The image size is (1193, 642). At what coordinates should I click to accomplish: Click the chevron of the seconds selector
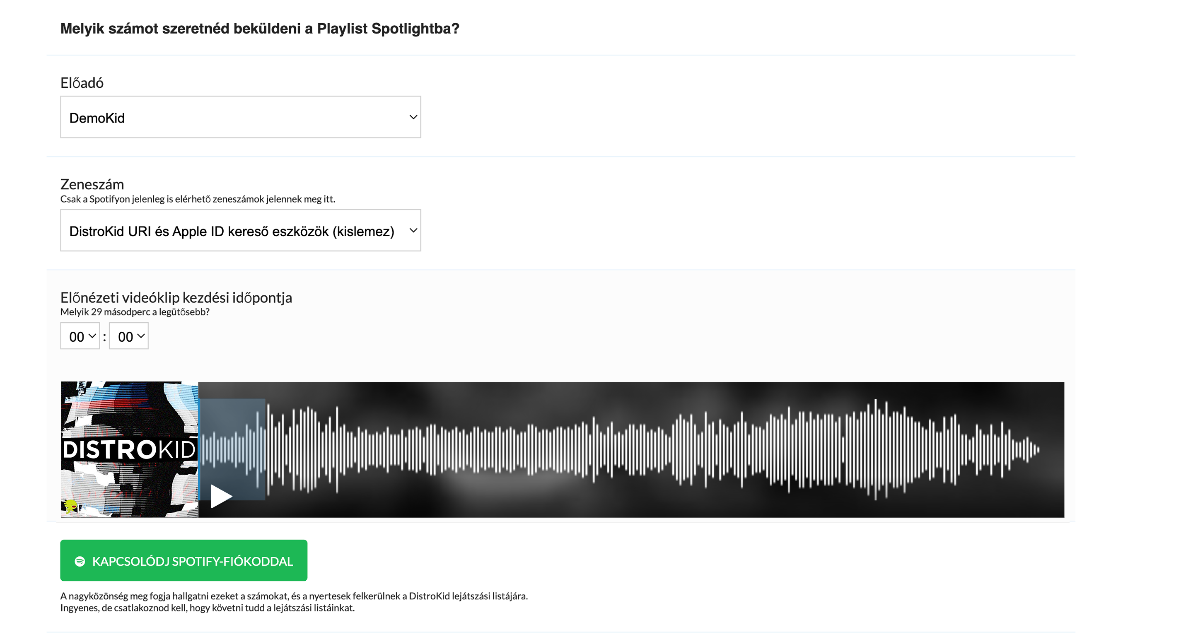click(141, 336)
